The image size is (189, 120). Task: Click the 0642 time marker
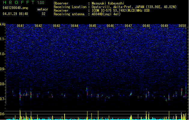38,26
